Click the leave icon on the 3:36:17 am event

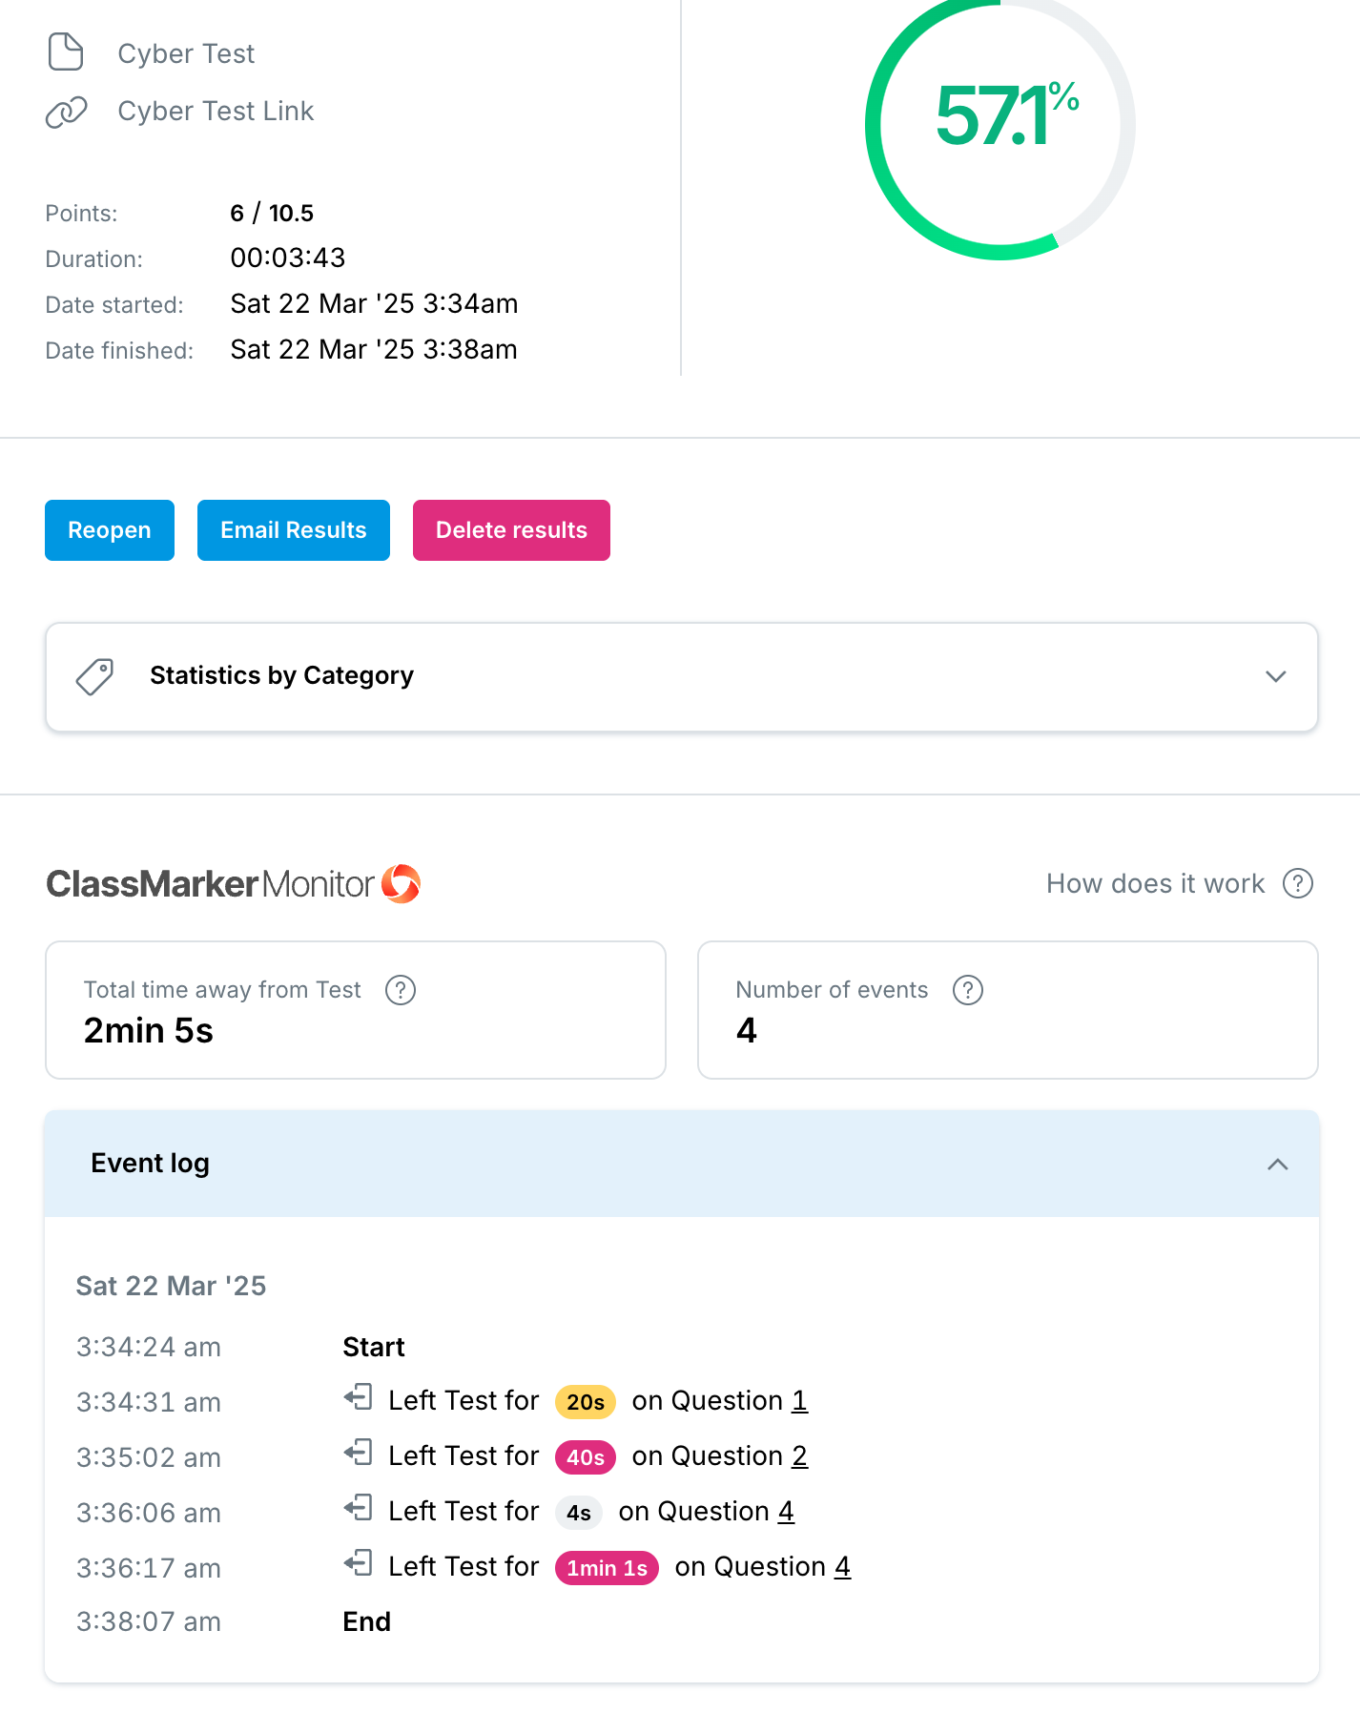tap(359, 1564)
